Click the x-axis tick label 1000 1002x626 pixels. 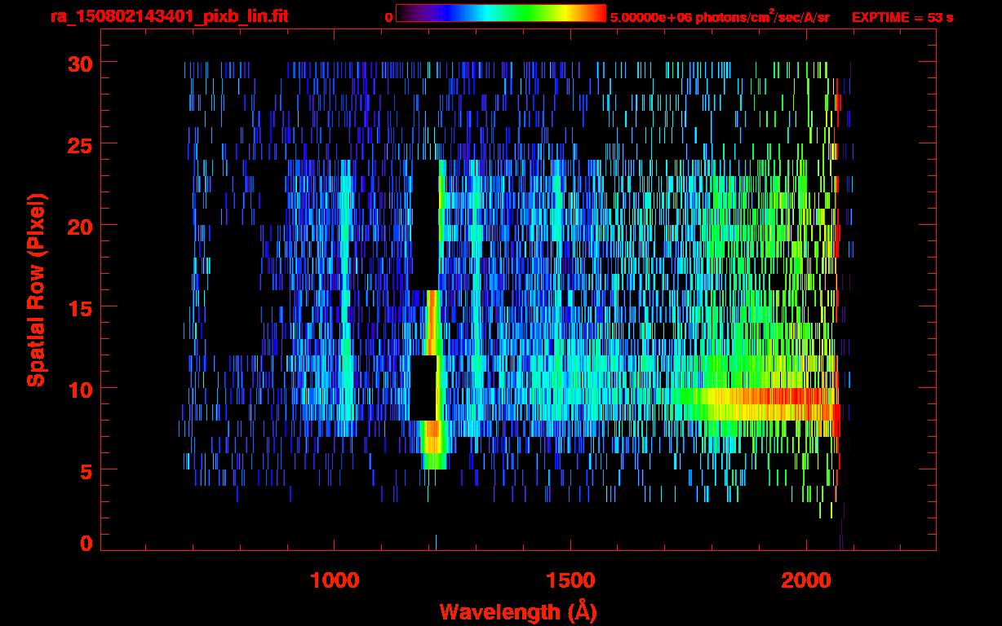click(x=335, y=580)
